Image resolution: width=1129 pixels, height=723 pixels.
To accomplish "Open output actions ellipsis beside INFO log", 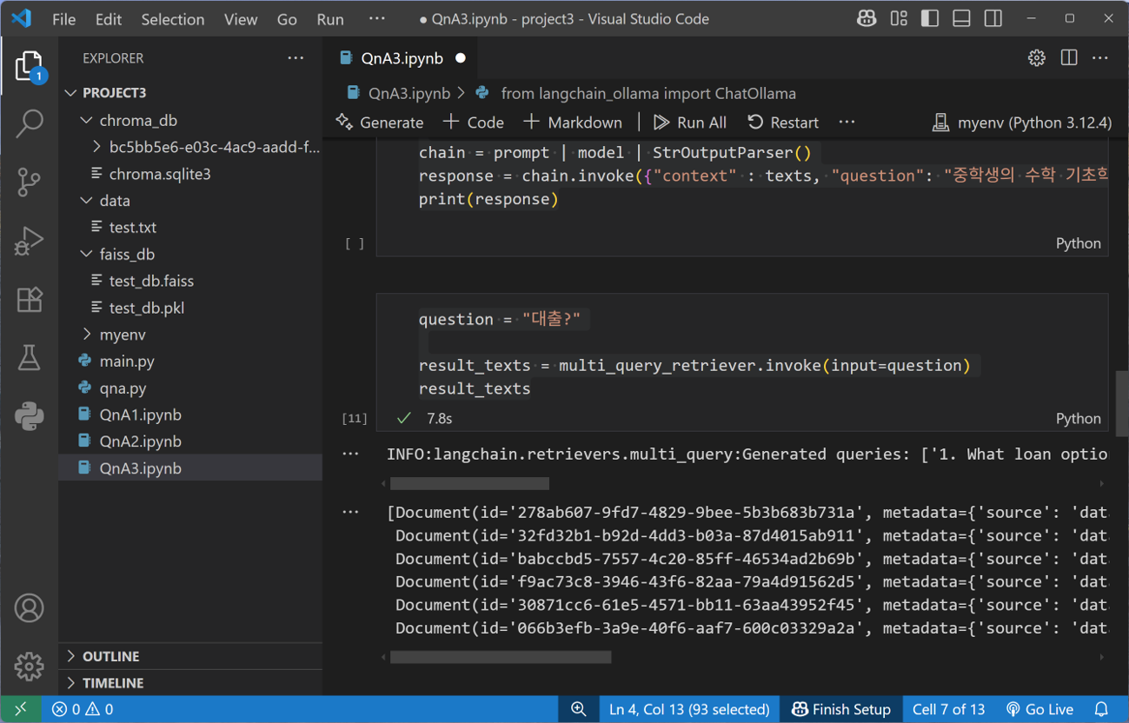I will pos(350,454).
